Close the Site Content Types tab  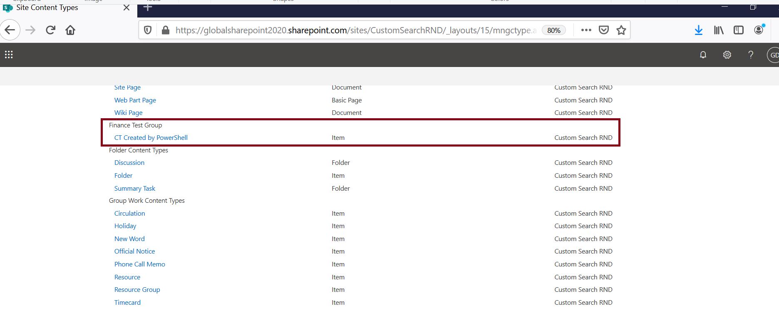click(x=127, y=7)
